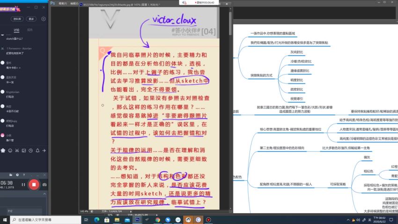
Task: Click chat message 'sketch是什么?'
Action: pos(15,39)
